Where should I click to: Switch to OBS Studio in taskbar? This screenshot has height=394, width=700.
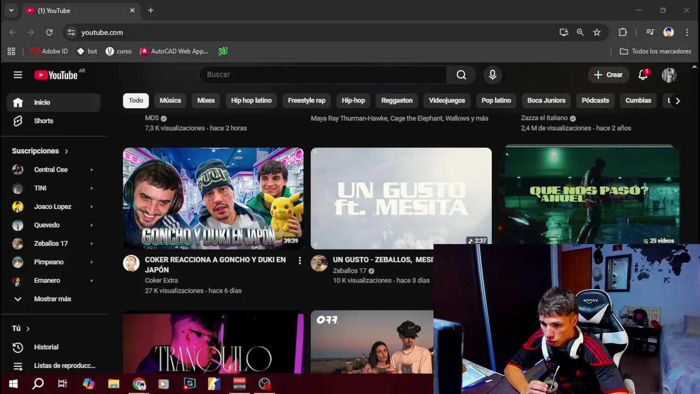(x=265, y=384)
